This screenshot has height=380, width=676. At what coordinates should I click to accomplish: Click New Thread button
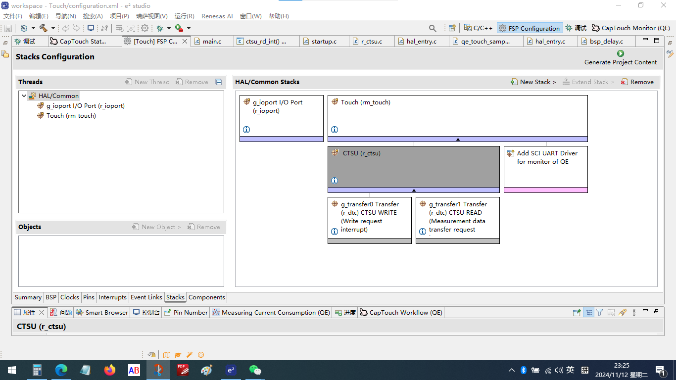pos(147,82)
